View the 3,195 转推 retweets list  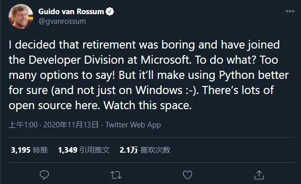click(x=29, y=150)
